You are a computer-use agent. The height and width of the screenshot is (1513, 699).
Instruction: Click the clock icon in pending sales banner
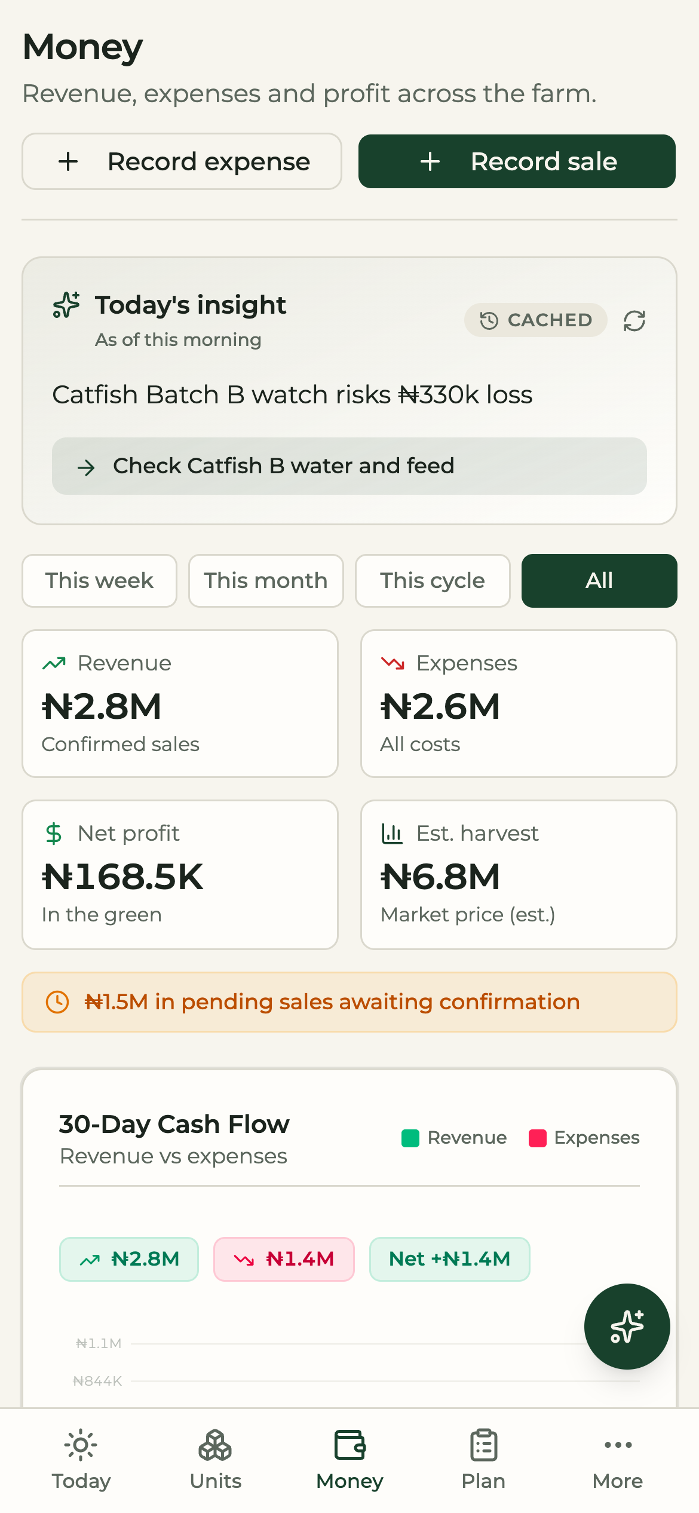(x=57, y=1002)
